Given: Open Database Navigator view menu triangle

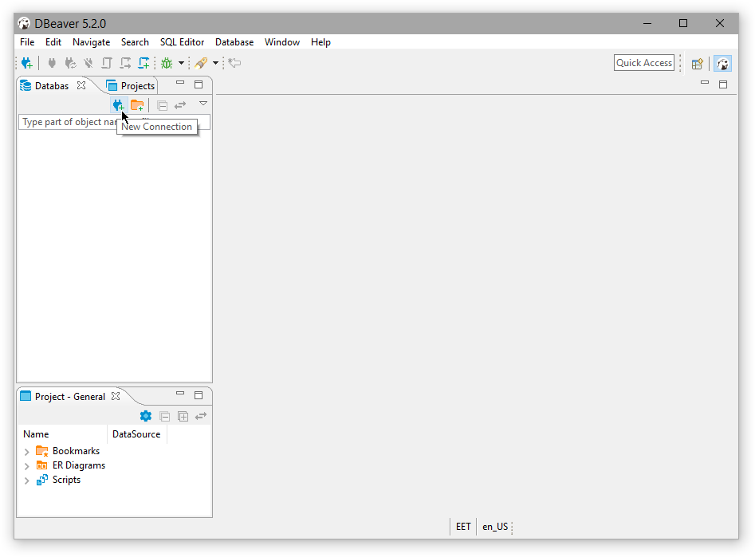Looking at the screenshot, I should 203,104.
